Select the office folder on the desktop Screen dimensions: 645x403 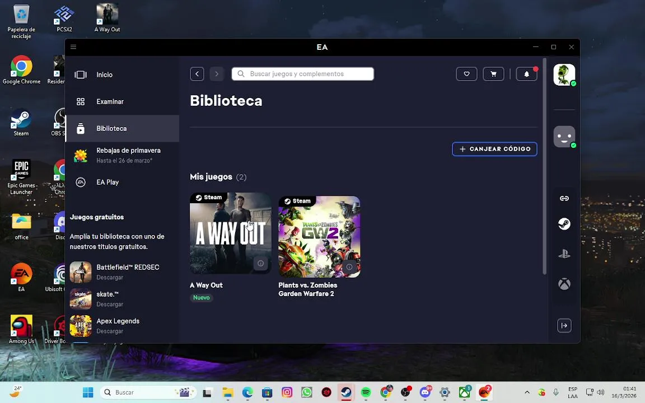tap(21, 226)
